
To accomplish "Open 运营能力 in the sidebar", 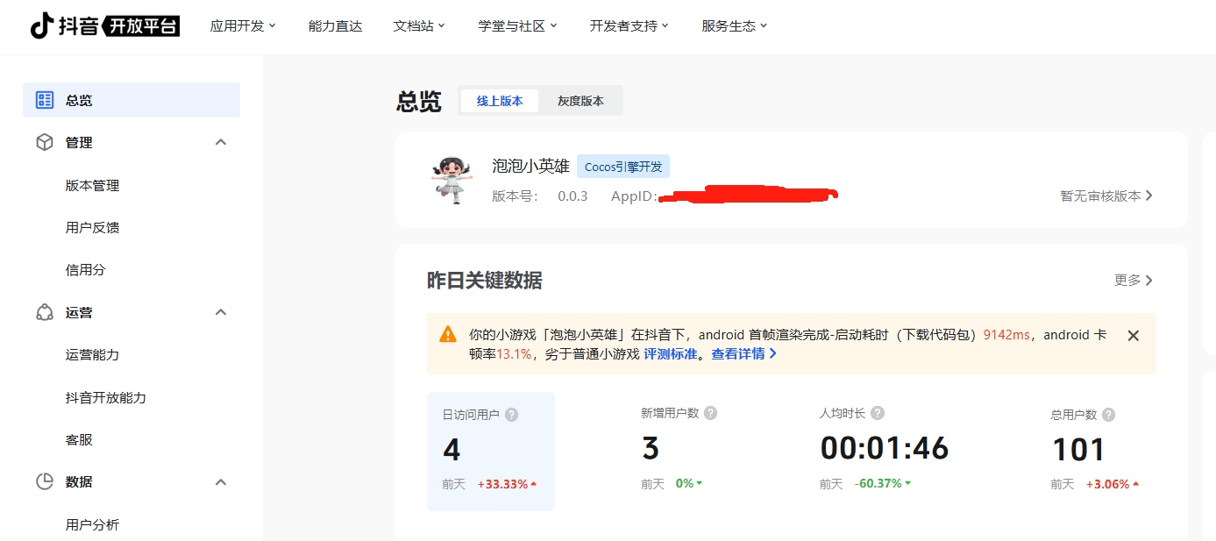I will pyautogui.click(x=92, y=354).
